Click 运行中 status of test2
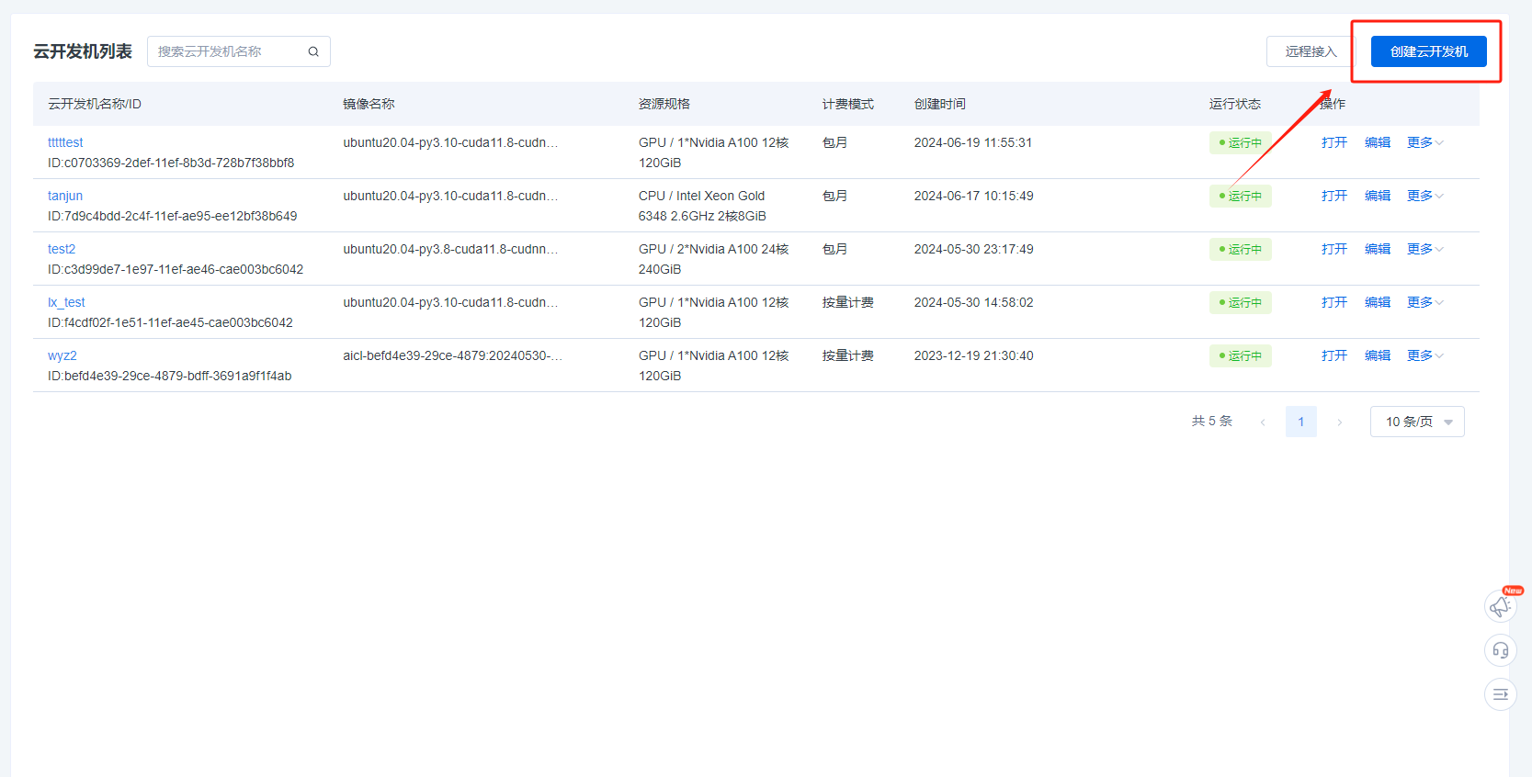Viewport: 1532px width, 777px height. 1241,249
